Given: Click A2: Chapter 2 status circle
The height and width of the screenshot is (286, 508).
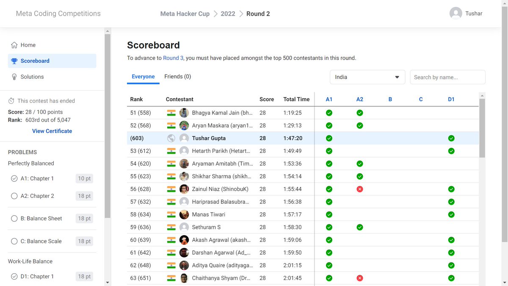Looking at the screenshot, I should click(x=14, y=196).
